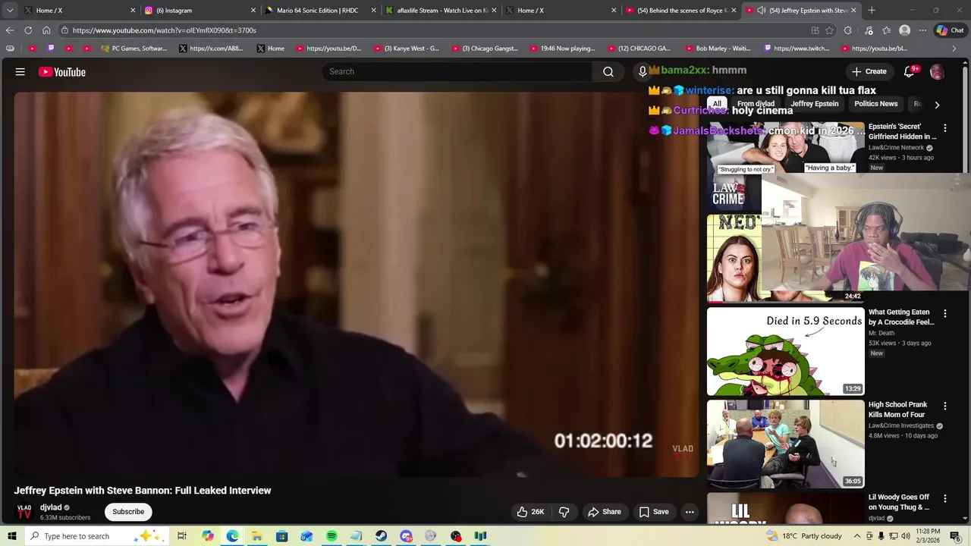Viewport: 971px width, 546px height.
Task: Open the browser profile icon
Action: point(904,30)
